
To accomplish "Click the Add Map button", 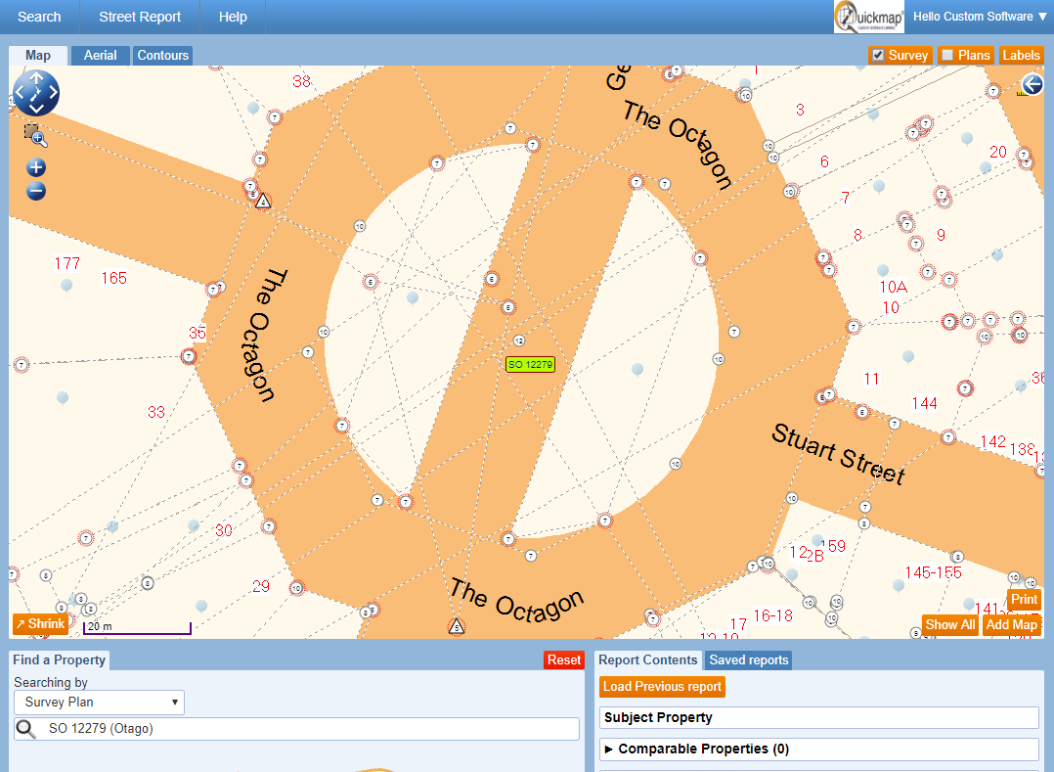I will pos(1012,624).
